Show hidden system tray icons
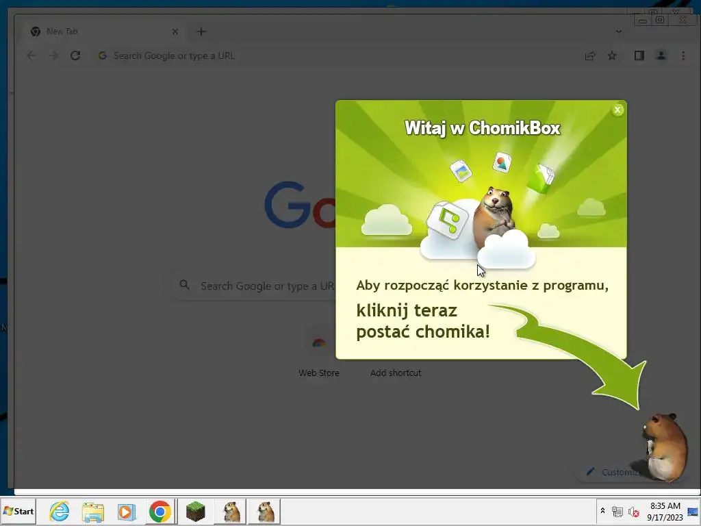 tap(602, 511)
